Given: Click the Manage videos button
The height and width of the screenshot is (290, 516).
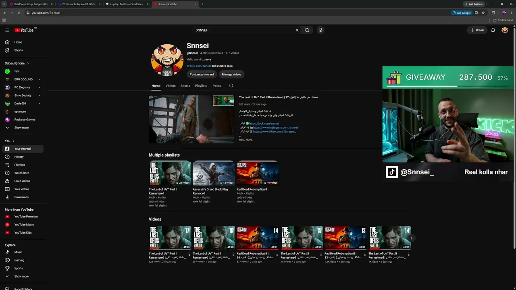Looking at the screenshot, I should 231,75.
